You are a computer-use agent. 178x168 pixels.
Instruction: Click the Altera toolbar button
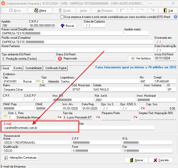pos(40,11)
